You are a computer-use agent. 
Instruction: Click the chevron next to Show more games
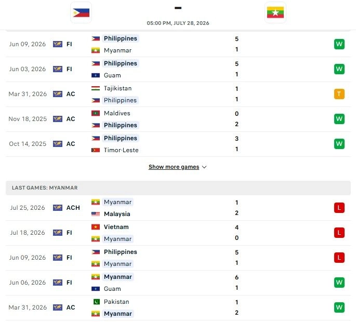204,167
